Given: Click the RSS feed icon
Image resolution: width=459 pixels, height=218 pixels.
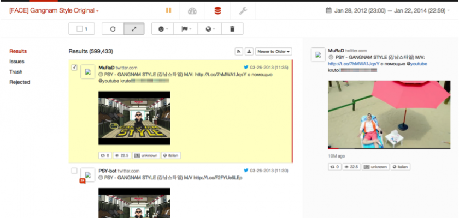Looking at the screenshot, I should [x=239, y=51].
